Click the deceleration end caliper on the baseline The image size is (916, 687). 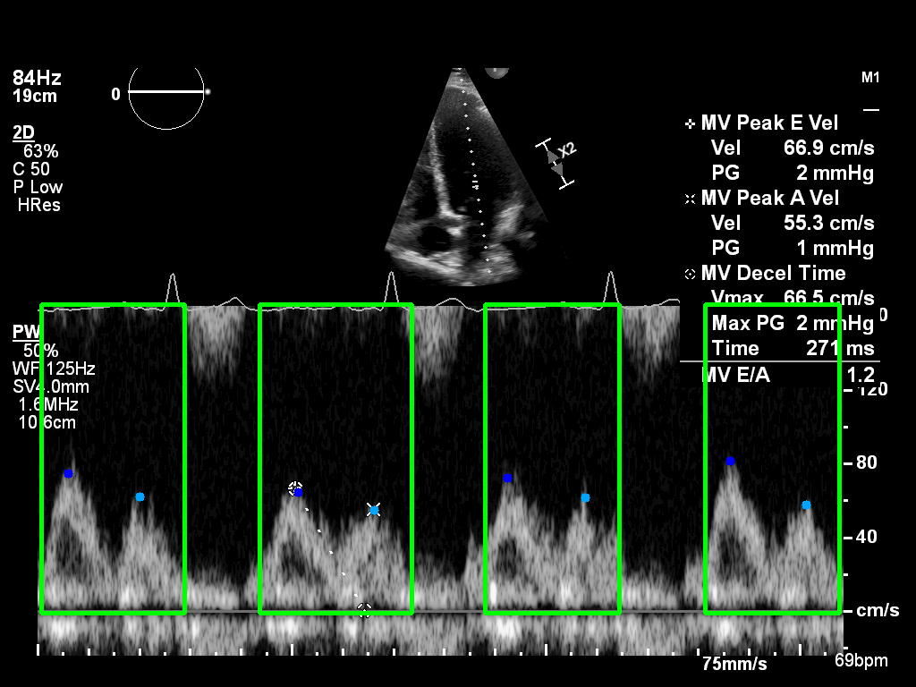coord(364,610)
